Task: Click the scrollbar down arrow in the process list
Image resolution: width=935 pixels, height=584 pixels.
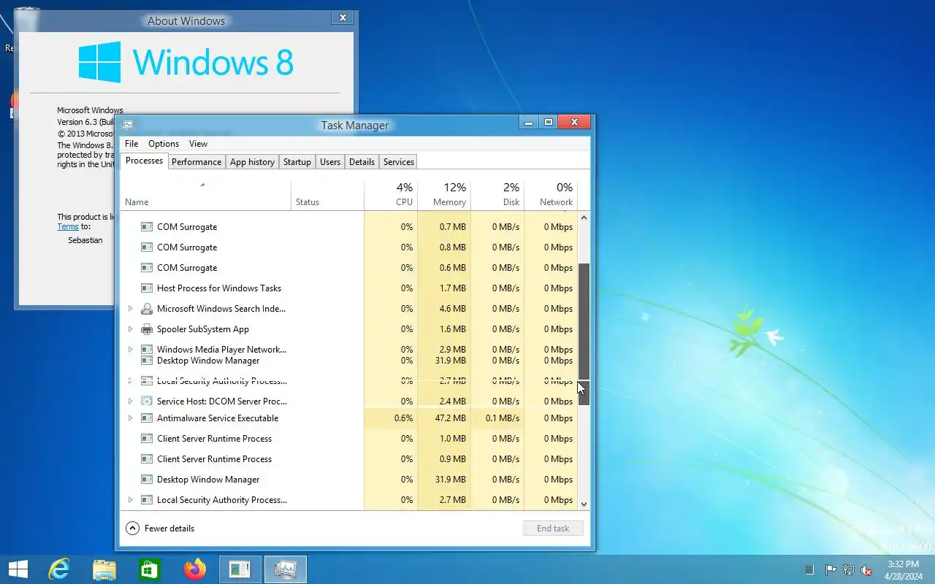Action: [x=584, y=504]
